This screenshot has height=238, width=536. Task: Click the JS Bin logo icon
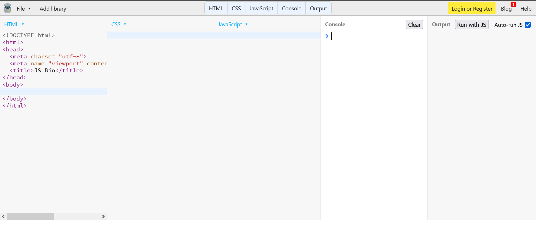pyautogui.click(x=8, y=8)
